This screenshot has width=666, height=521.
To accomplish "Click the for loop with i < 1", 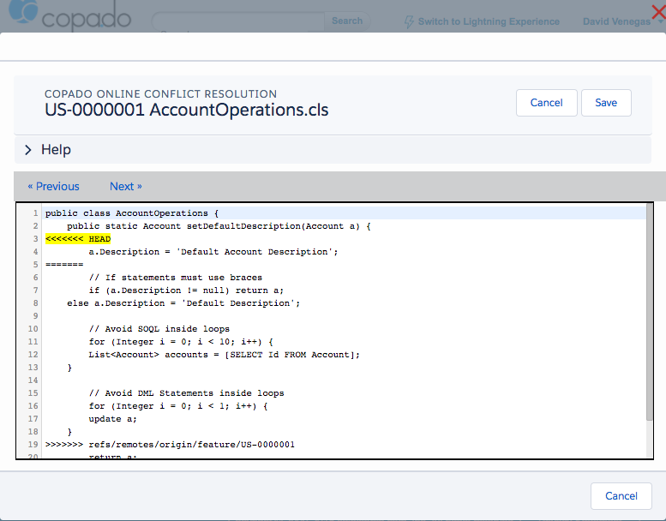I will pos(178,406).
